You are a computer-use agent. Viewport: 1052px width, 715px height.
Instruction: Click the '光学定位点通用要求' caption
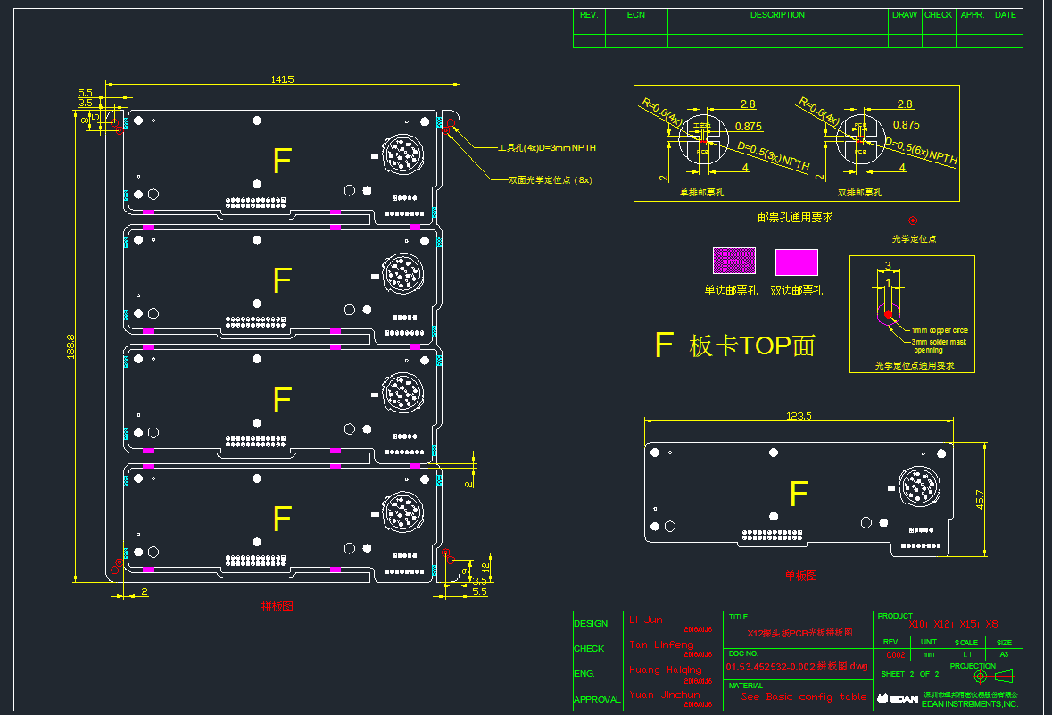[915, 365]
